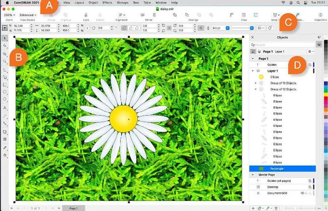Select the Text tool

(5, 108)
